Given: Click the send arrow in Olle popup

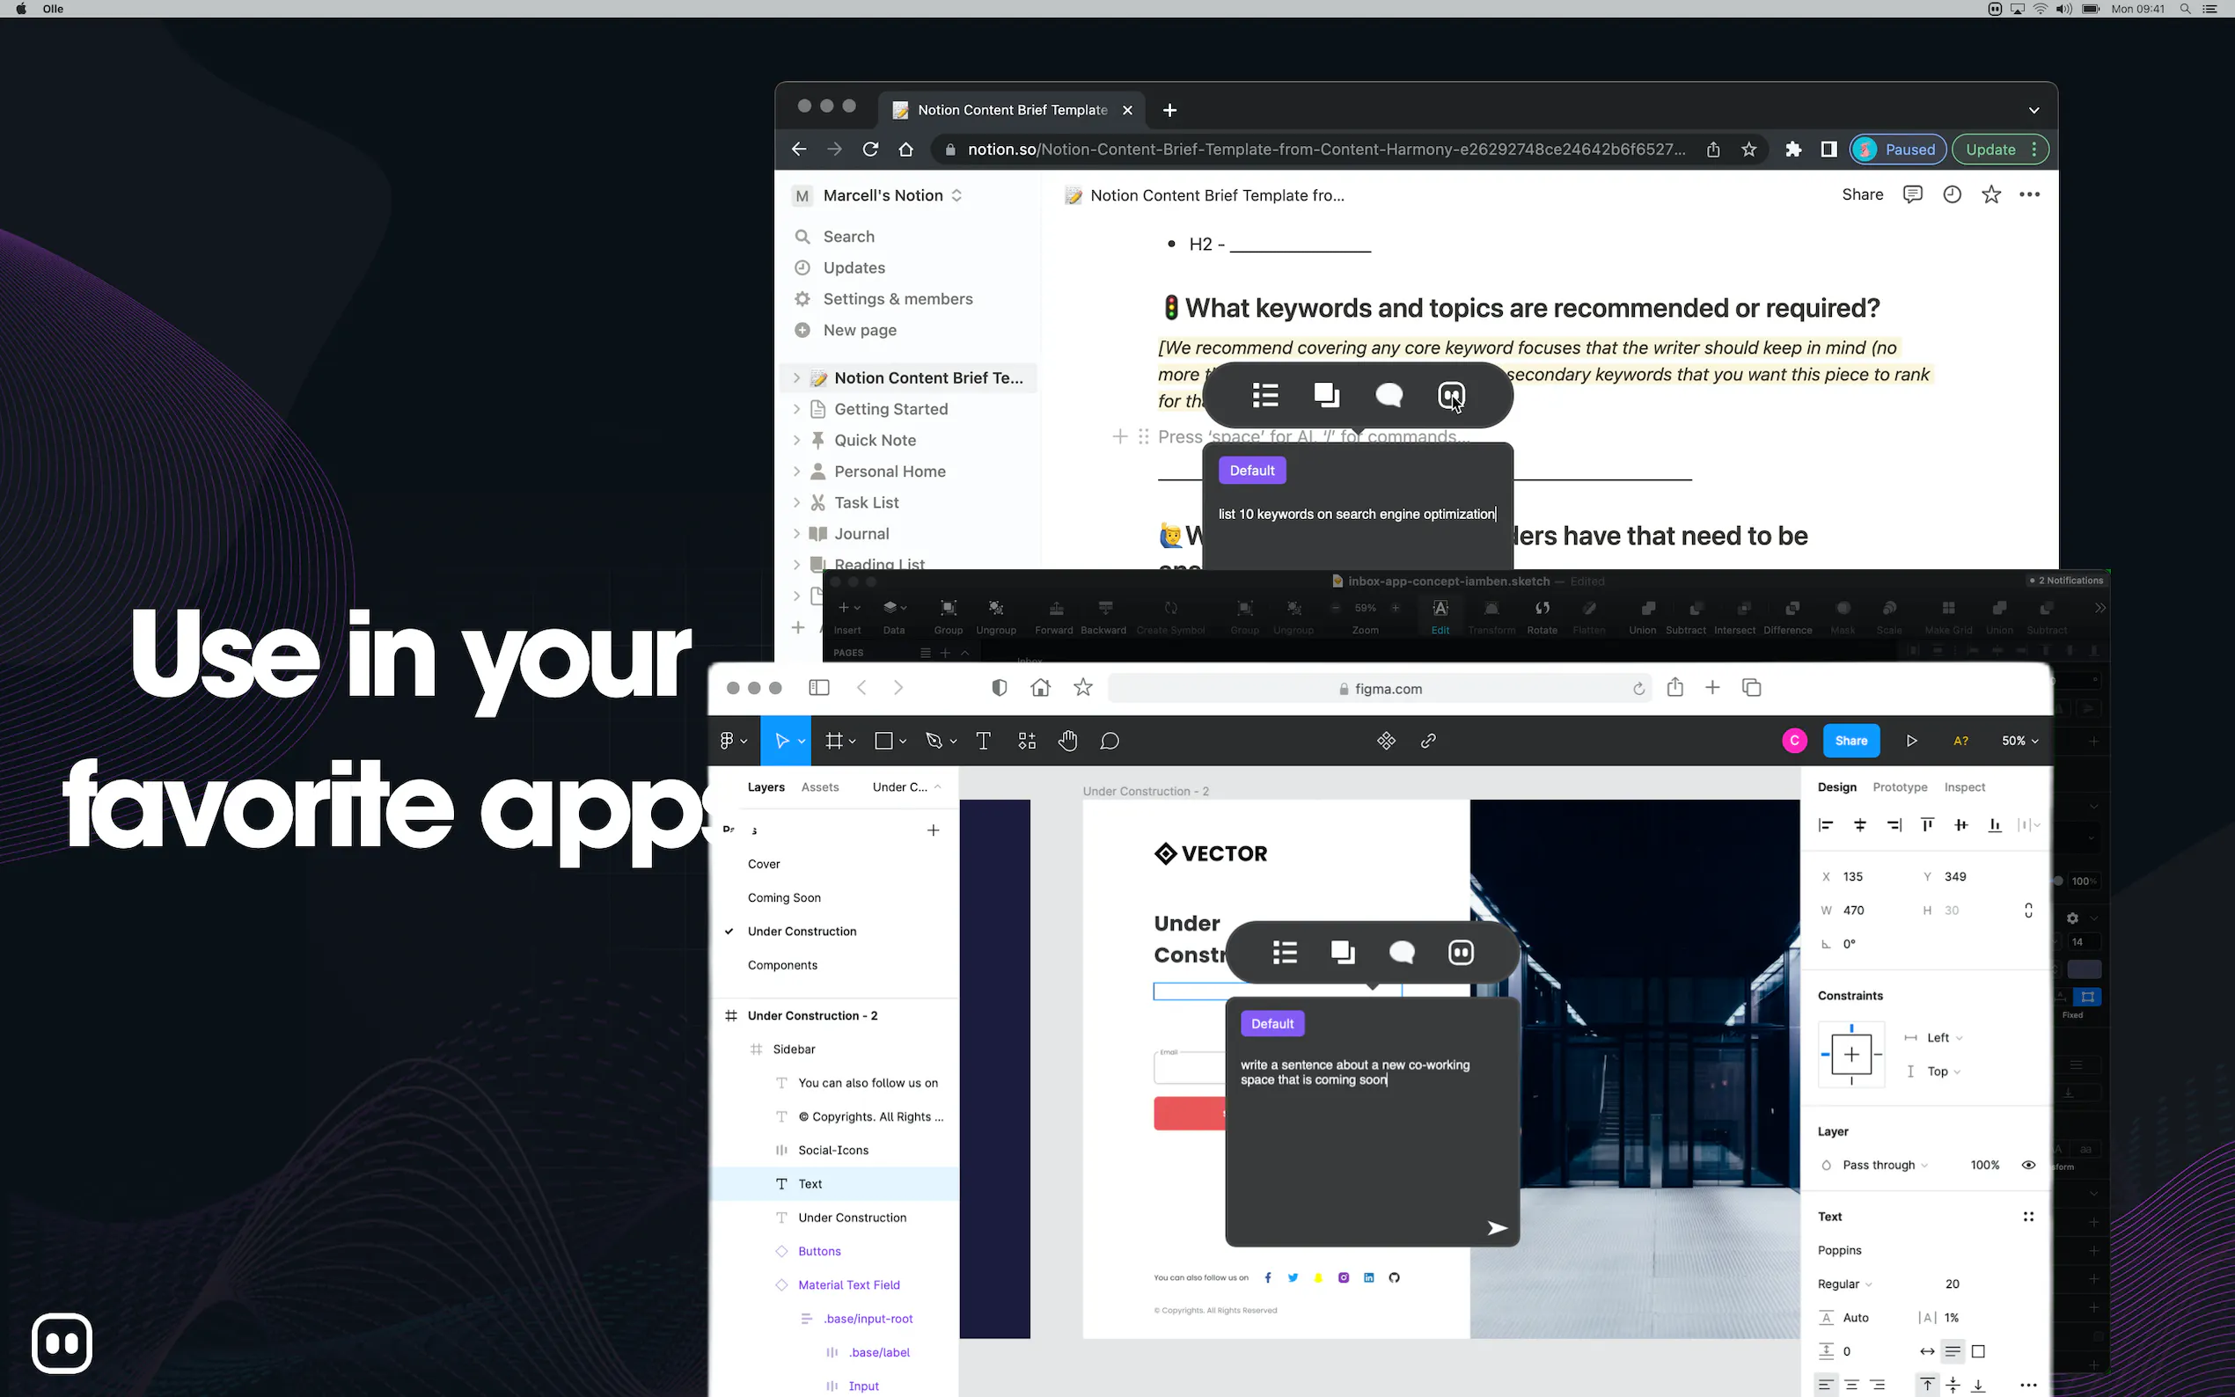Looking at the screenshot, I should (x=1497, y=1228).
